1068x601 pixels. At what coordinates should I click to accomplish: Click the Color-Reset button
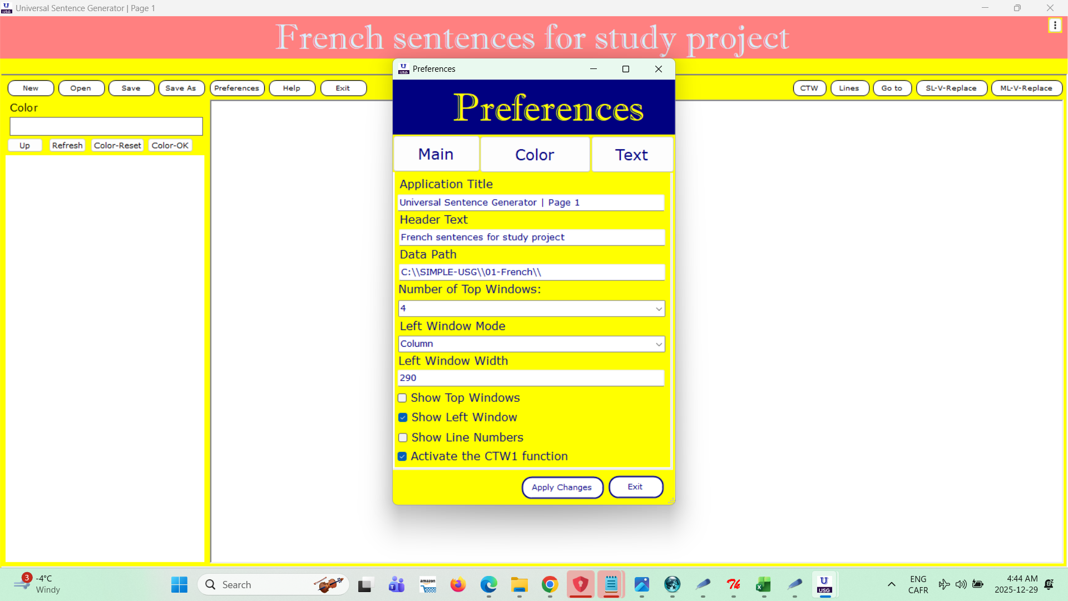117,145
